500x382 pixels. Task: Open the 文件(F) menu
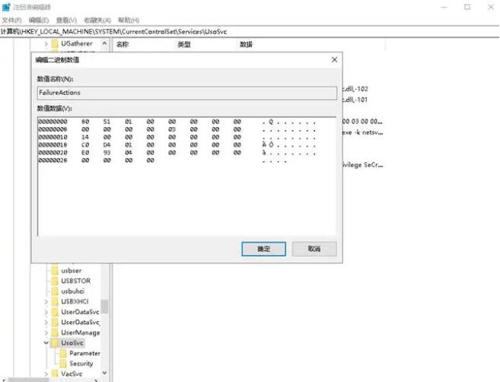pyautogui.click(x=11, y=20)
